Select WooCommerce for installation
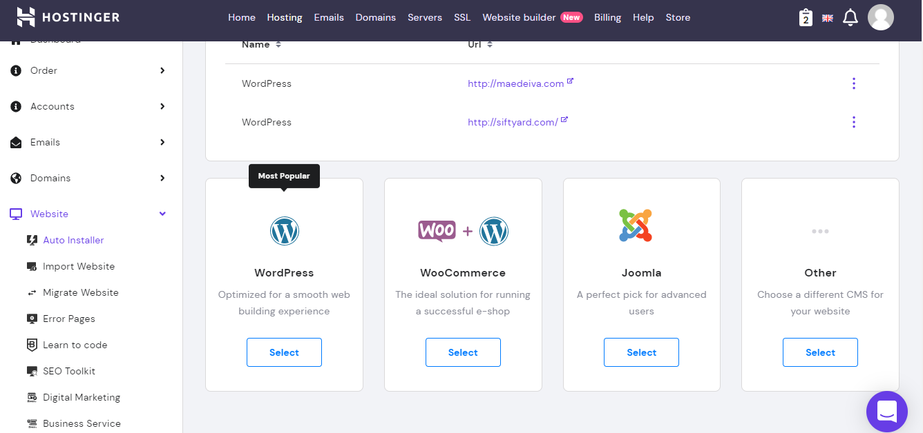This screenshot has width=923, height=433. click(x=463, y=352)
